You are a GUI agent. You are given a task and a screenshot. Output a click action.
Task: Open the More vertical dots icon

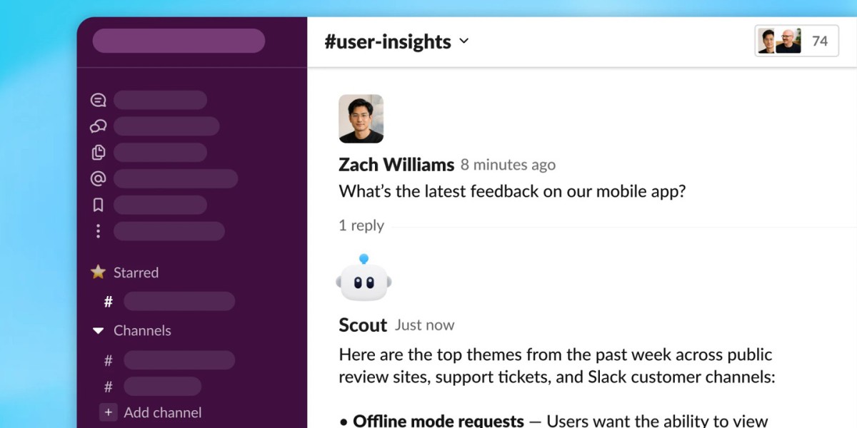tap(98, 231)
